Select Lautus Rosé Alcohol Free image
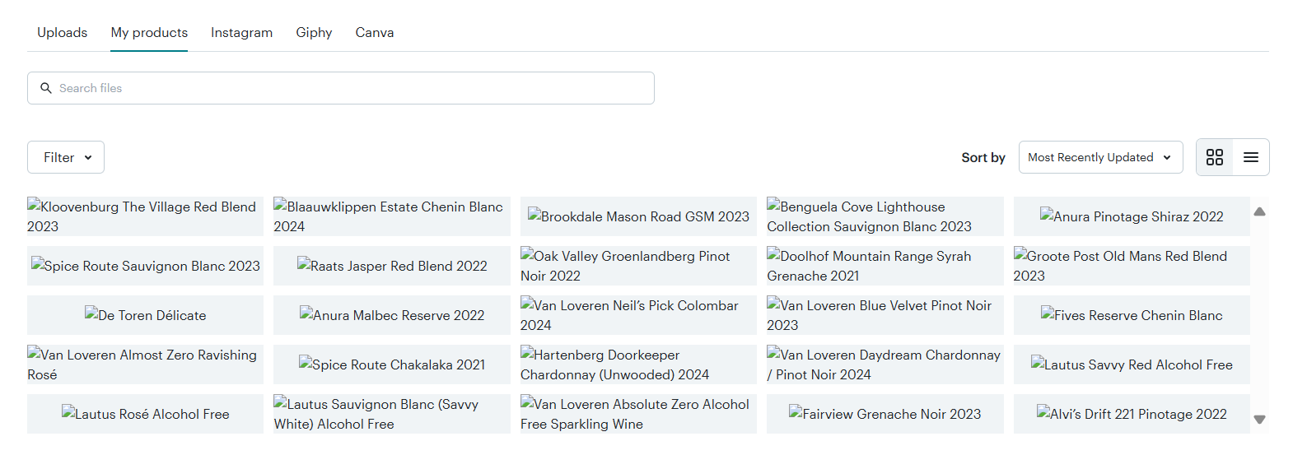This screenshot has width=1293, height=455. [x=145, y=414]
